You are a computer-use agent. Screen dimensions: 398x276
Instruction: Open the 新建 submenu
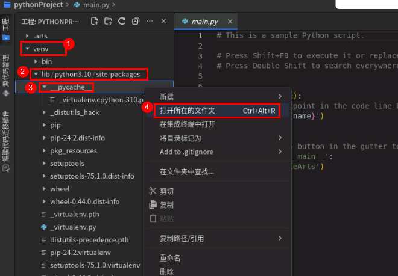(x=218, y=96)
